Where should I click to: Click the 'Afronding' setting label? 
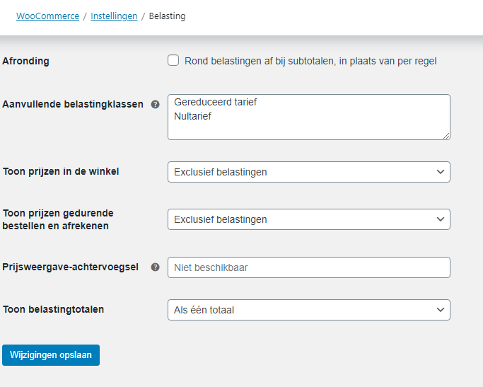click(x=26, y=61)
